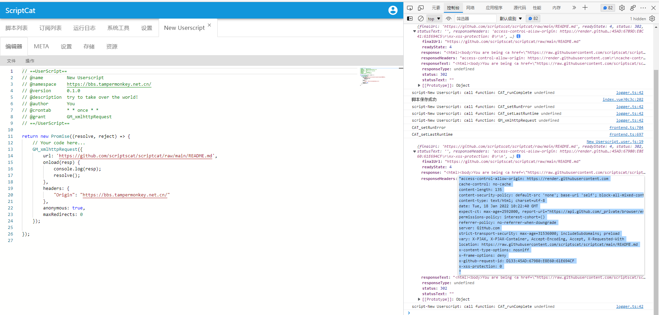
Task: Select the 控制台 DevTools tab
Action: [453, 8]
